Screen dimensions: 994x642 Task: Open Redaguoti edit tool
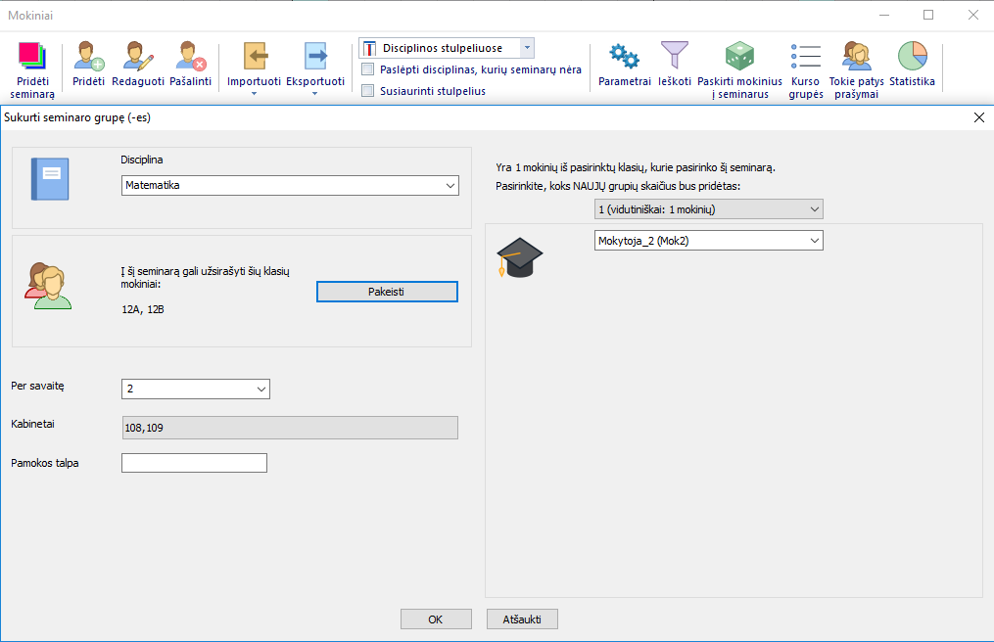click(x=140, y=55)
